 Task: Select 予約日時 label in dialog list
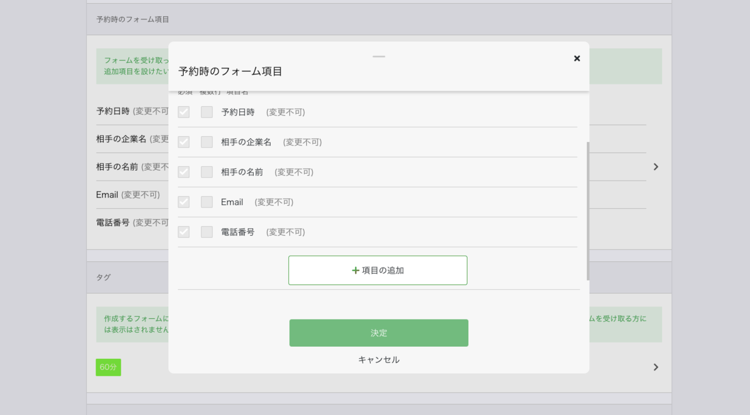pos(238,112)
